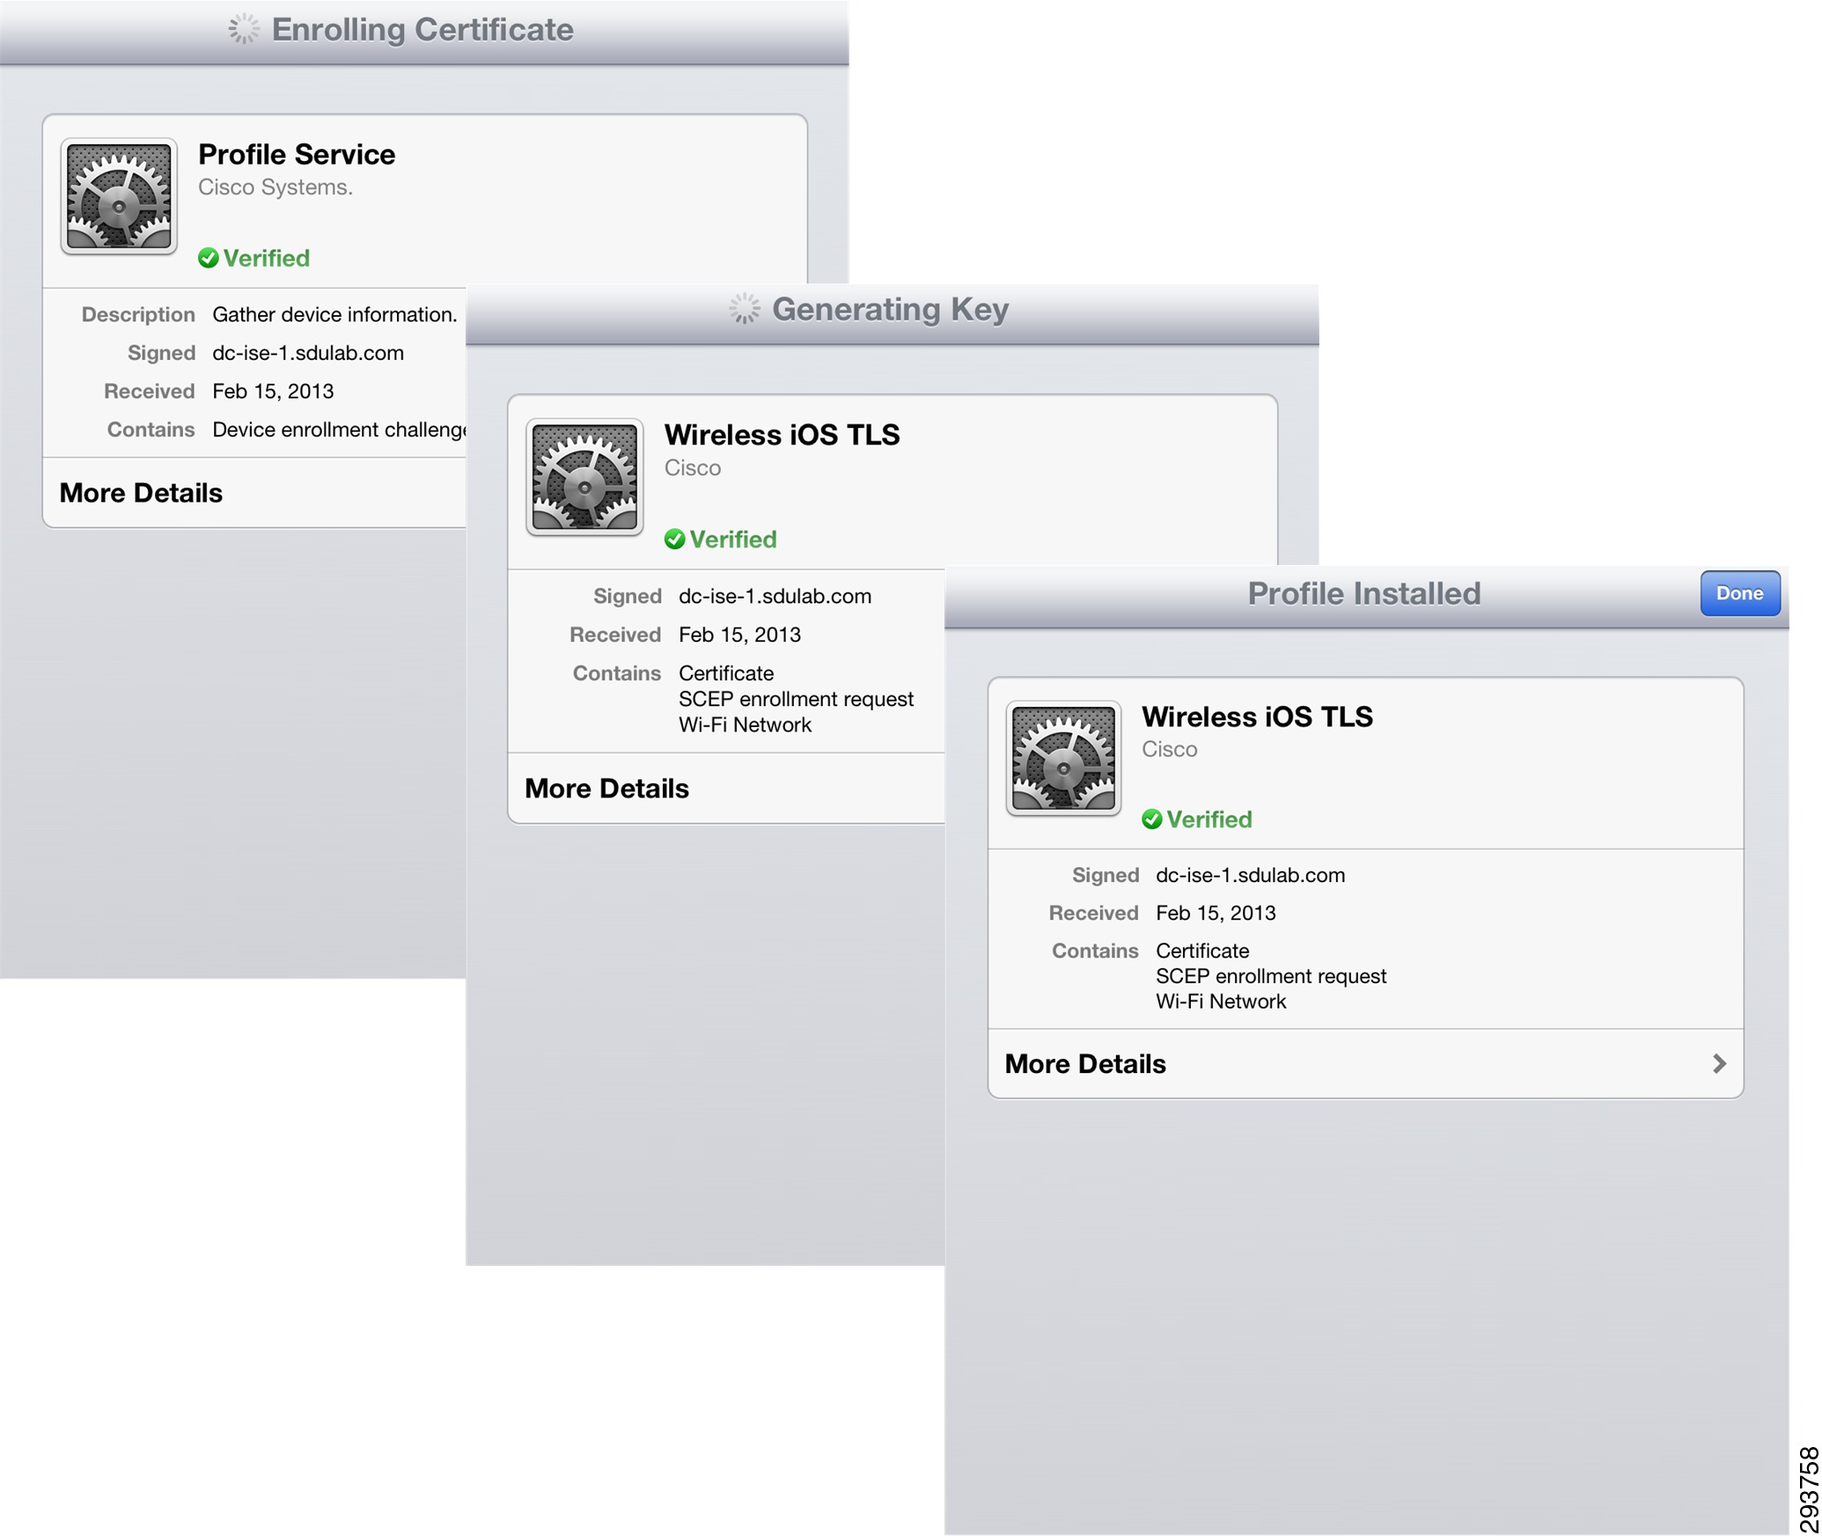This screenshot has height=1536, width=1822.
Task: Select the Profile Service title text
Action: coord(297,154)
